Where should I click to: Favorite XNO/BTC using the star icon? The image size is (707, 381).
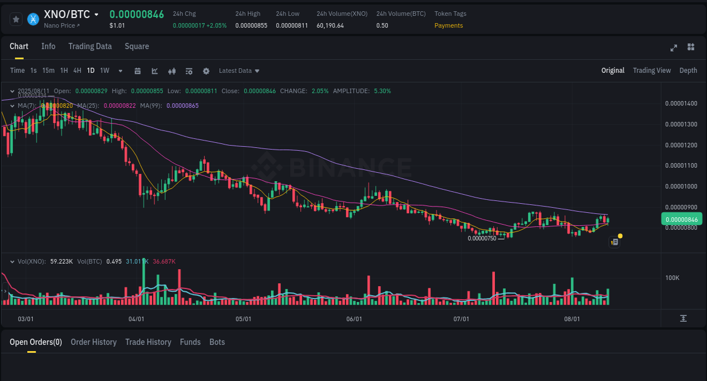[x=15, y=19]
